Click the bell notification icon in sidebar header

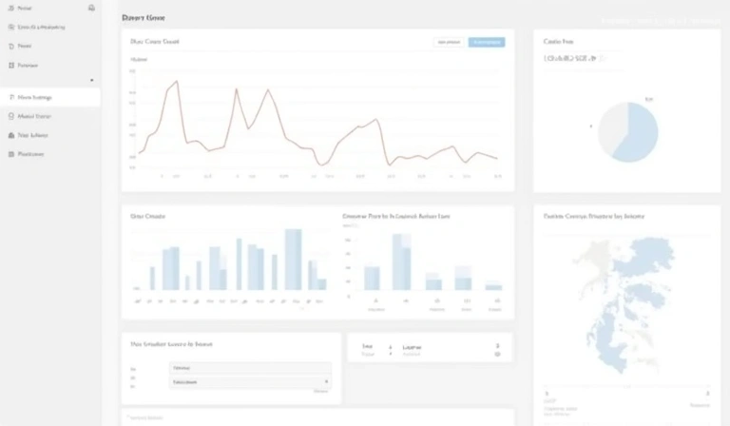(x=91, y=8)
